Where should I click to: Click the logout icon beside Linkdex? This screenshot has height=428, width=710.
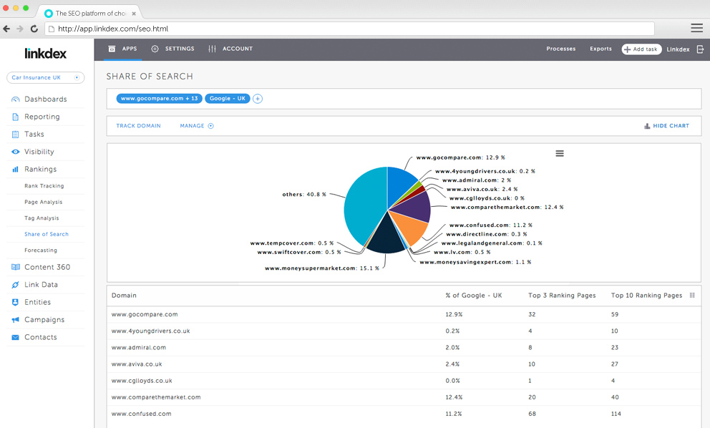click(700, 49)
